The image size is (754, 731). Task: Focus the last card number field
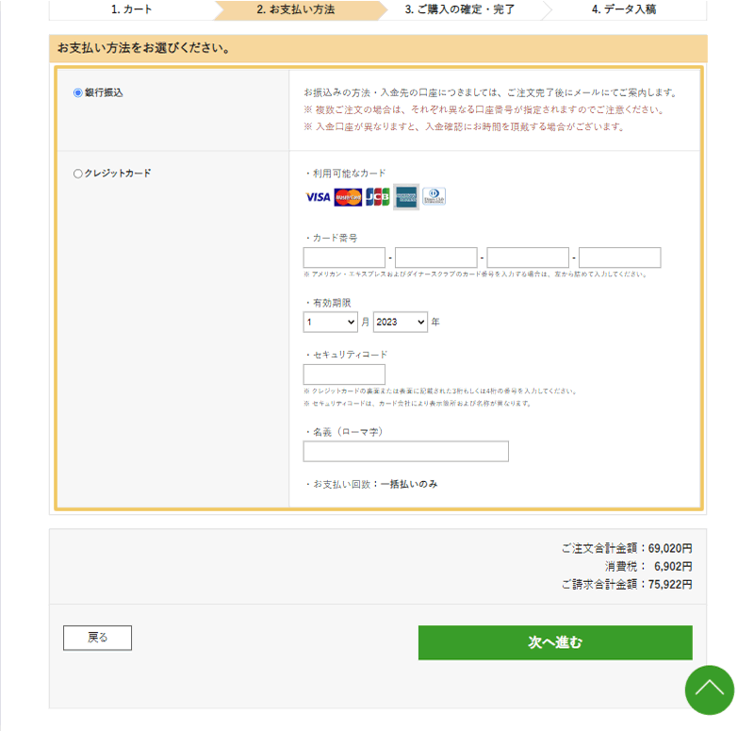619,258
